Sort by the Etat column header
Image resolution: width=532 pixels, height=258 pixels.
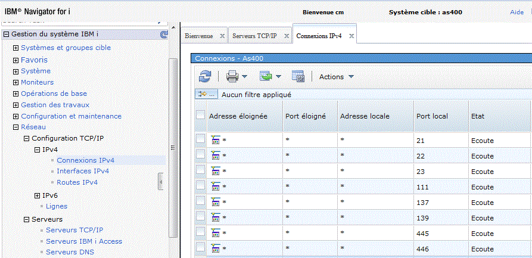478,116
